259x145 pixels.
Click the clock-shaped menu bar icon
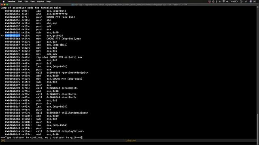tap(241, 2)
